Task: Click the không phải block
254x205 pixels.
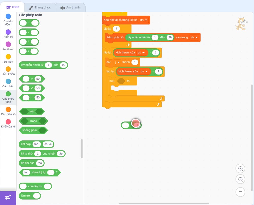Action: pyautogui.click(x=34, y=130)
